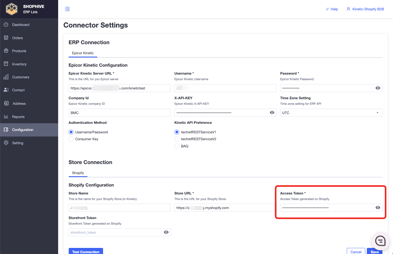The image size is (393, 254).
Task: Save the connector settings
Action: [x=374, y=252]
